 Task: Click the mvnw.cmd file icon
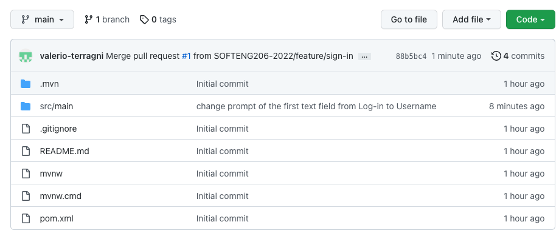[26, 196]
